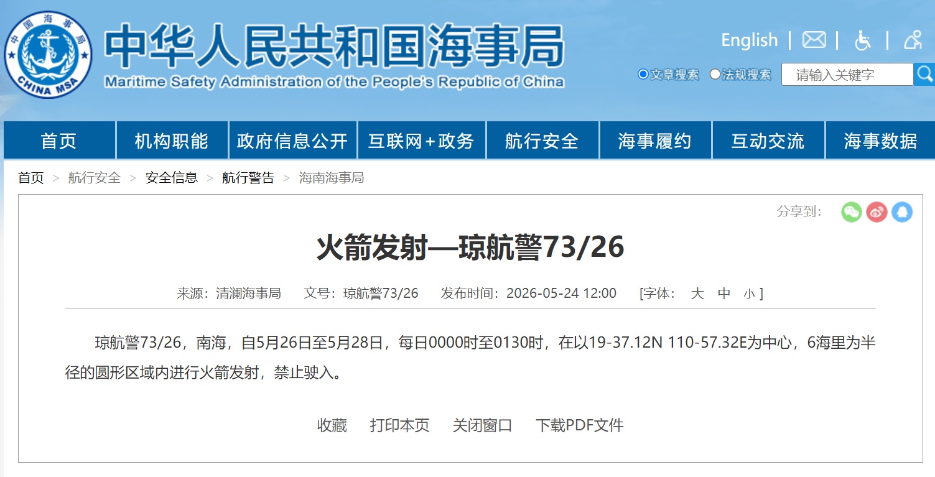Set font size to 小

coord(749,294)
